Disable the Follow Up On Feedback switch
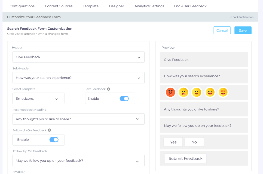263x174 pixels. tap(54, 140)
